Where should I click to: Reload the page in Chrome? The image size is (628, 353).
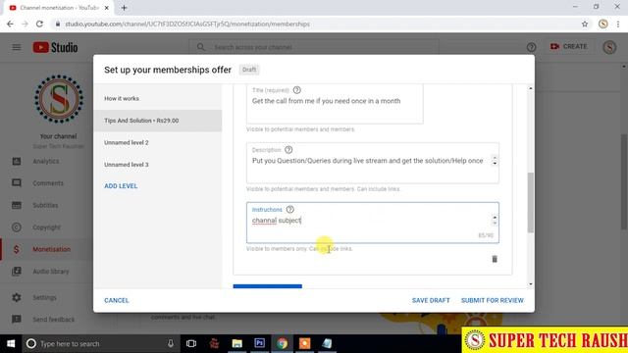[39, 24]
